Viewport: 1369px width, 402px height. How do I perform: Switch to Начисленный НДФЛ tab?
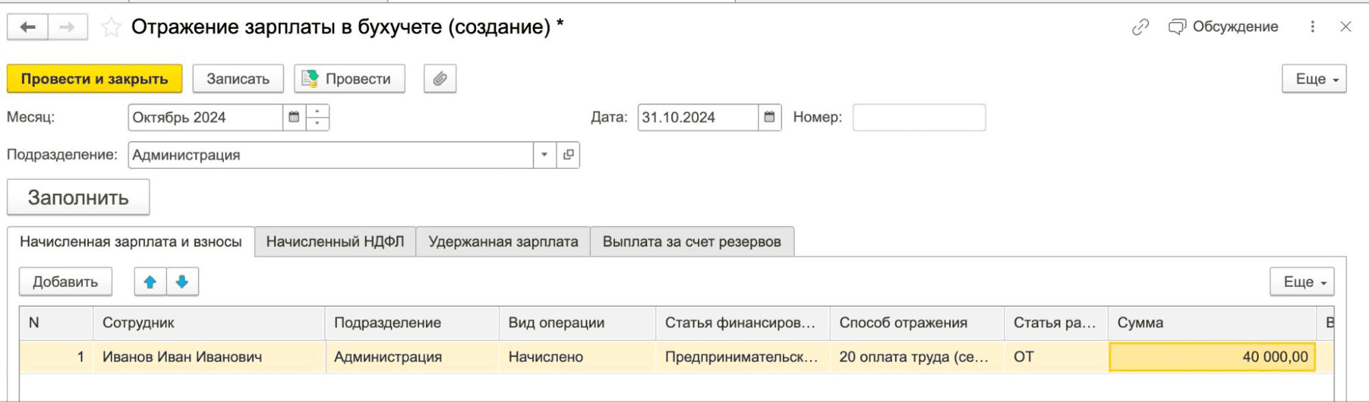335,242
